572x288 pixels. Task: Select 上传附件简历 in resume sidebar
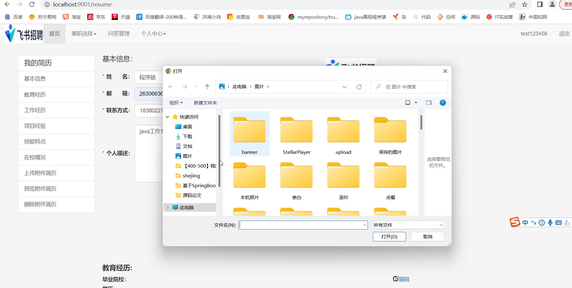pyautogui.click(x=56, y=173)
